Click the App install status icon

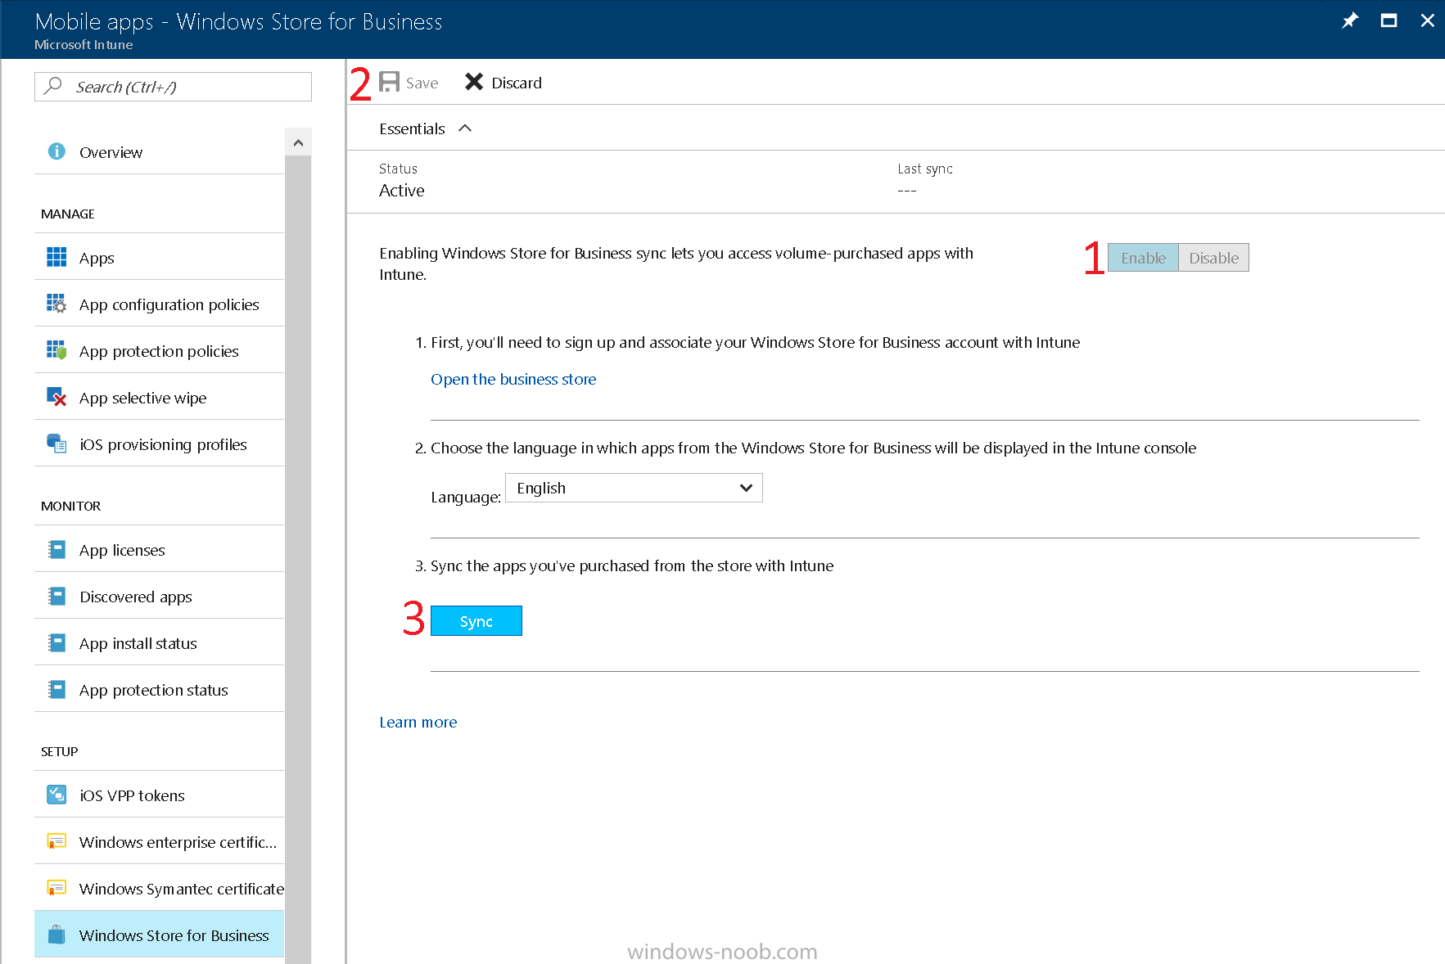coord(56,642)
